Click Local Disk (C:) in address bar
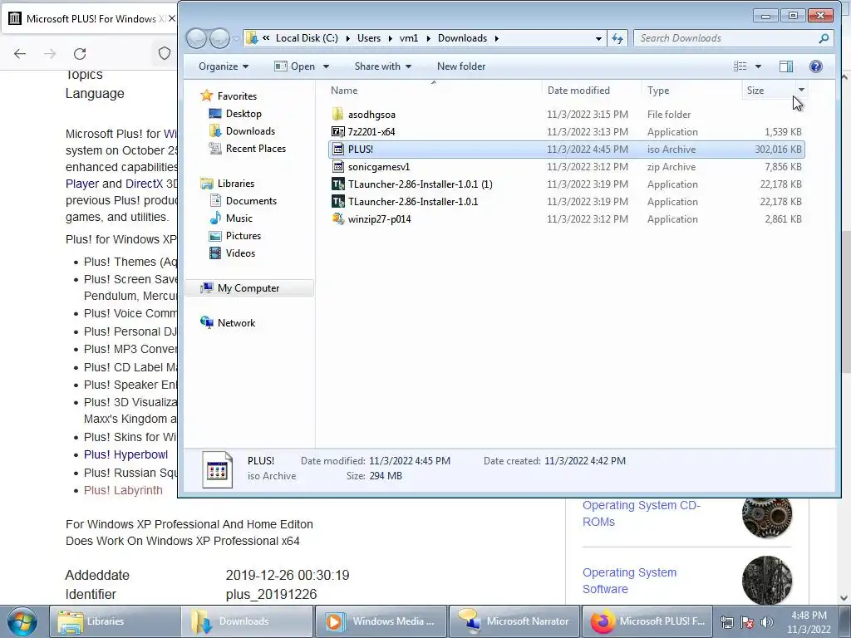 point(307,38)
